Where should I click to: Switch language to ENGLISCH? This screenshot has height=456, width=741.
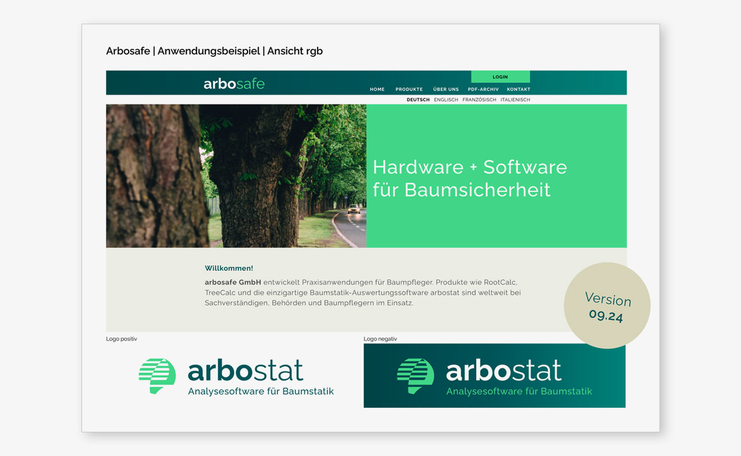point(446,100)
